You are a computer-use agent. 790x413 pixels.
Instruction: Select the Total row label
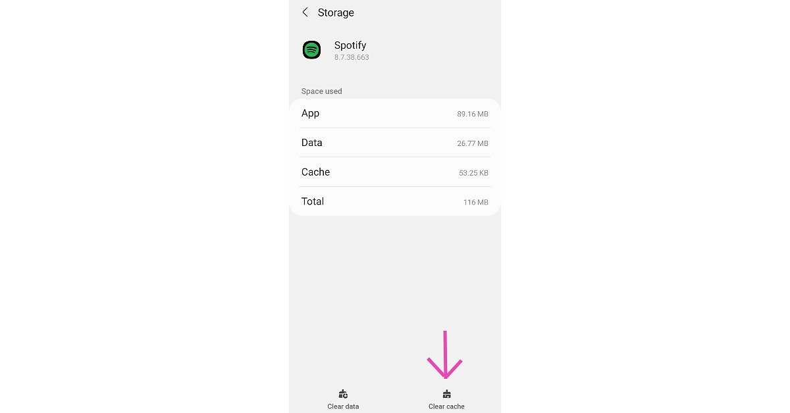pos(313,201)
